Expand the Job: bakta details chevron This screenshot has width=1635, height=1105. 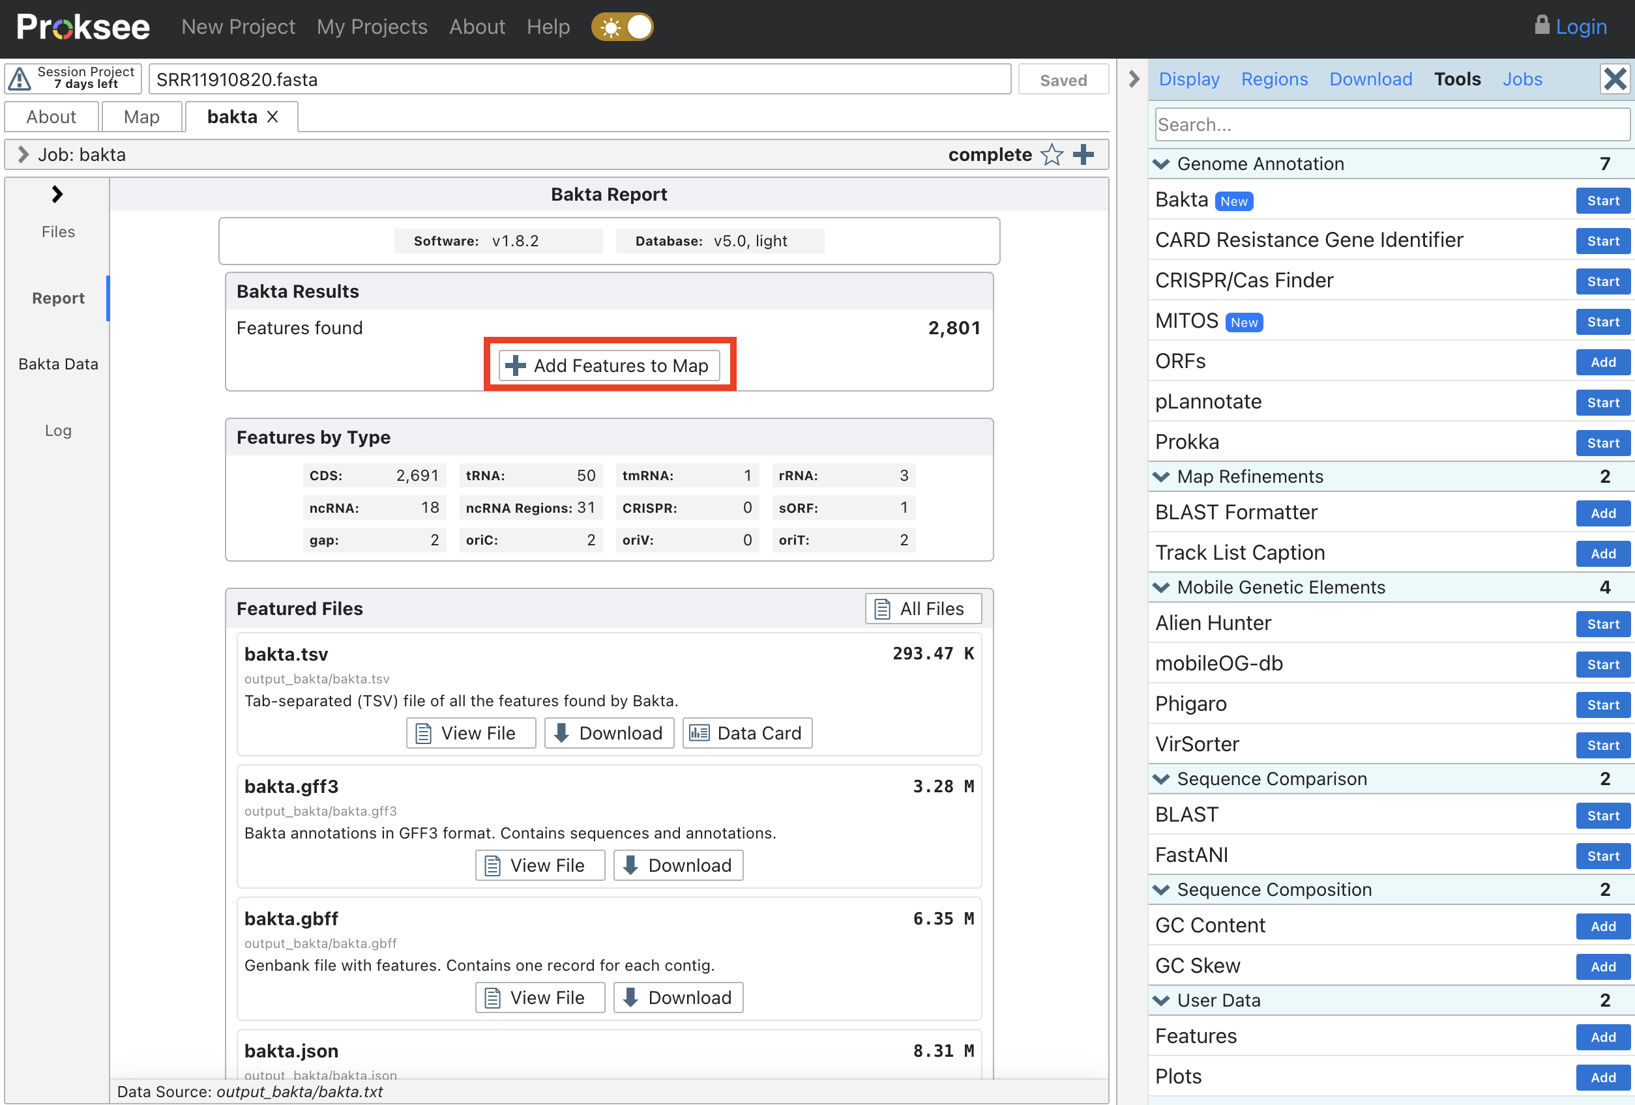[23, 154]
